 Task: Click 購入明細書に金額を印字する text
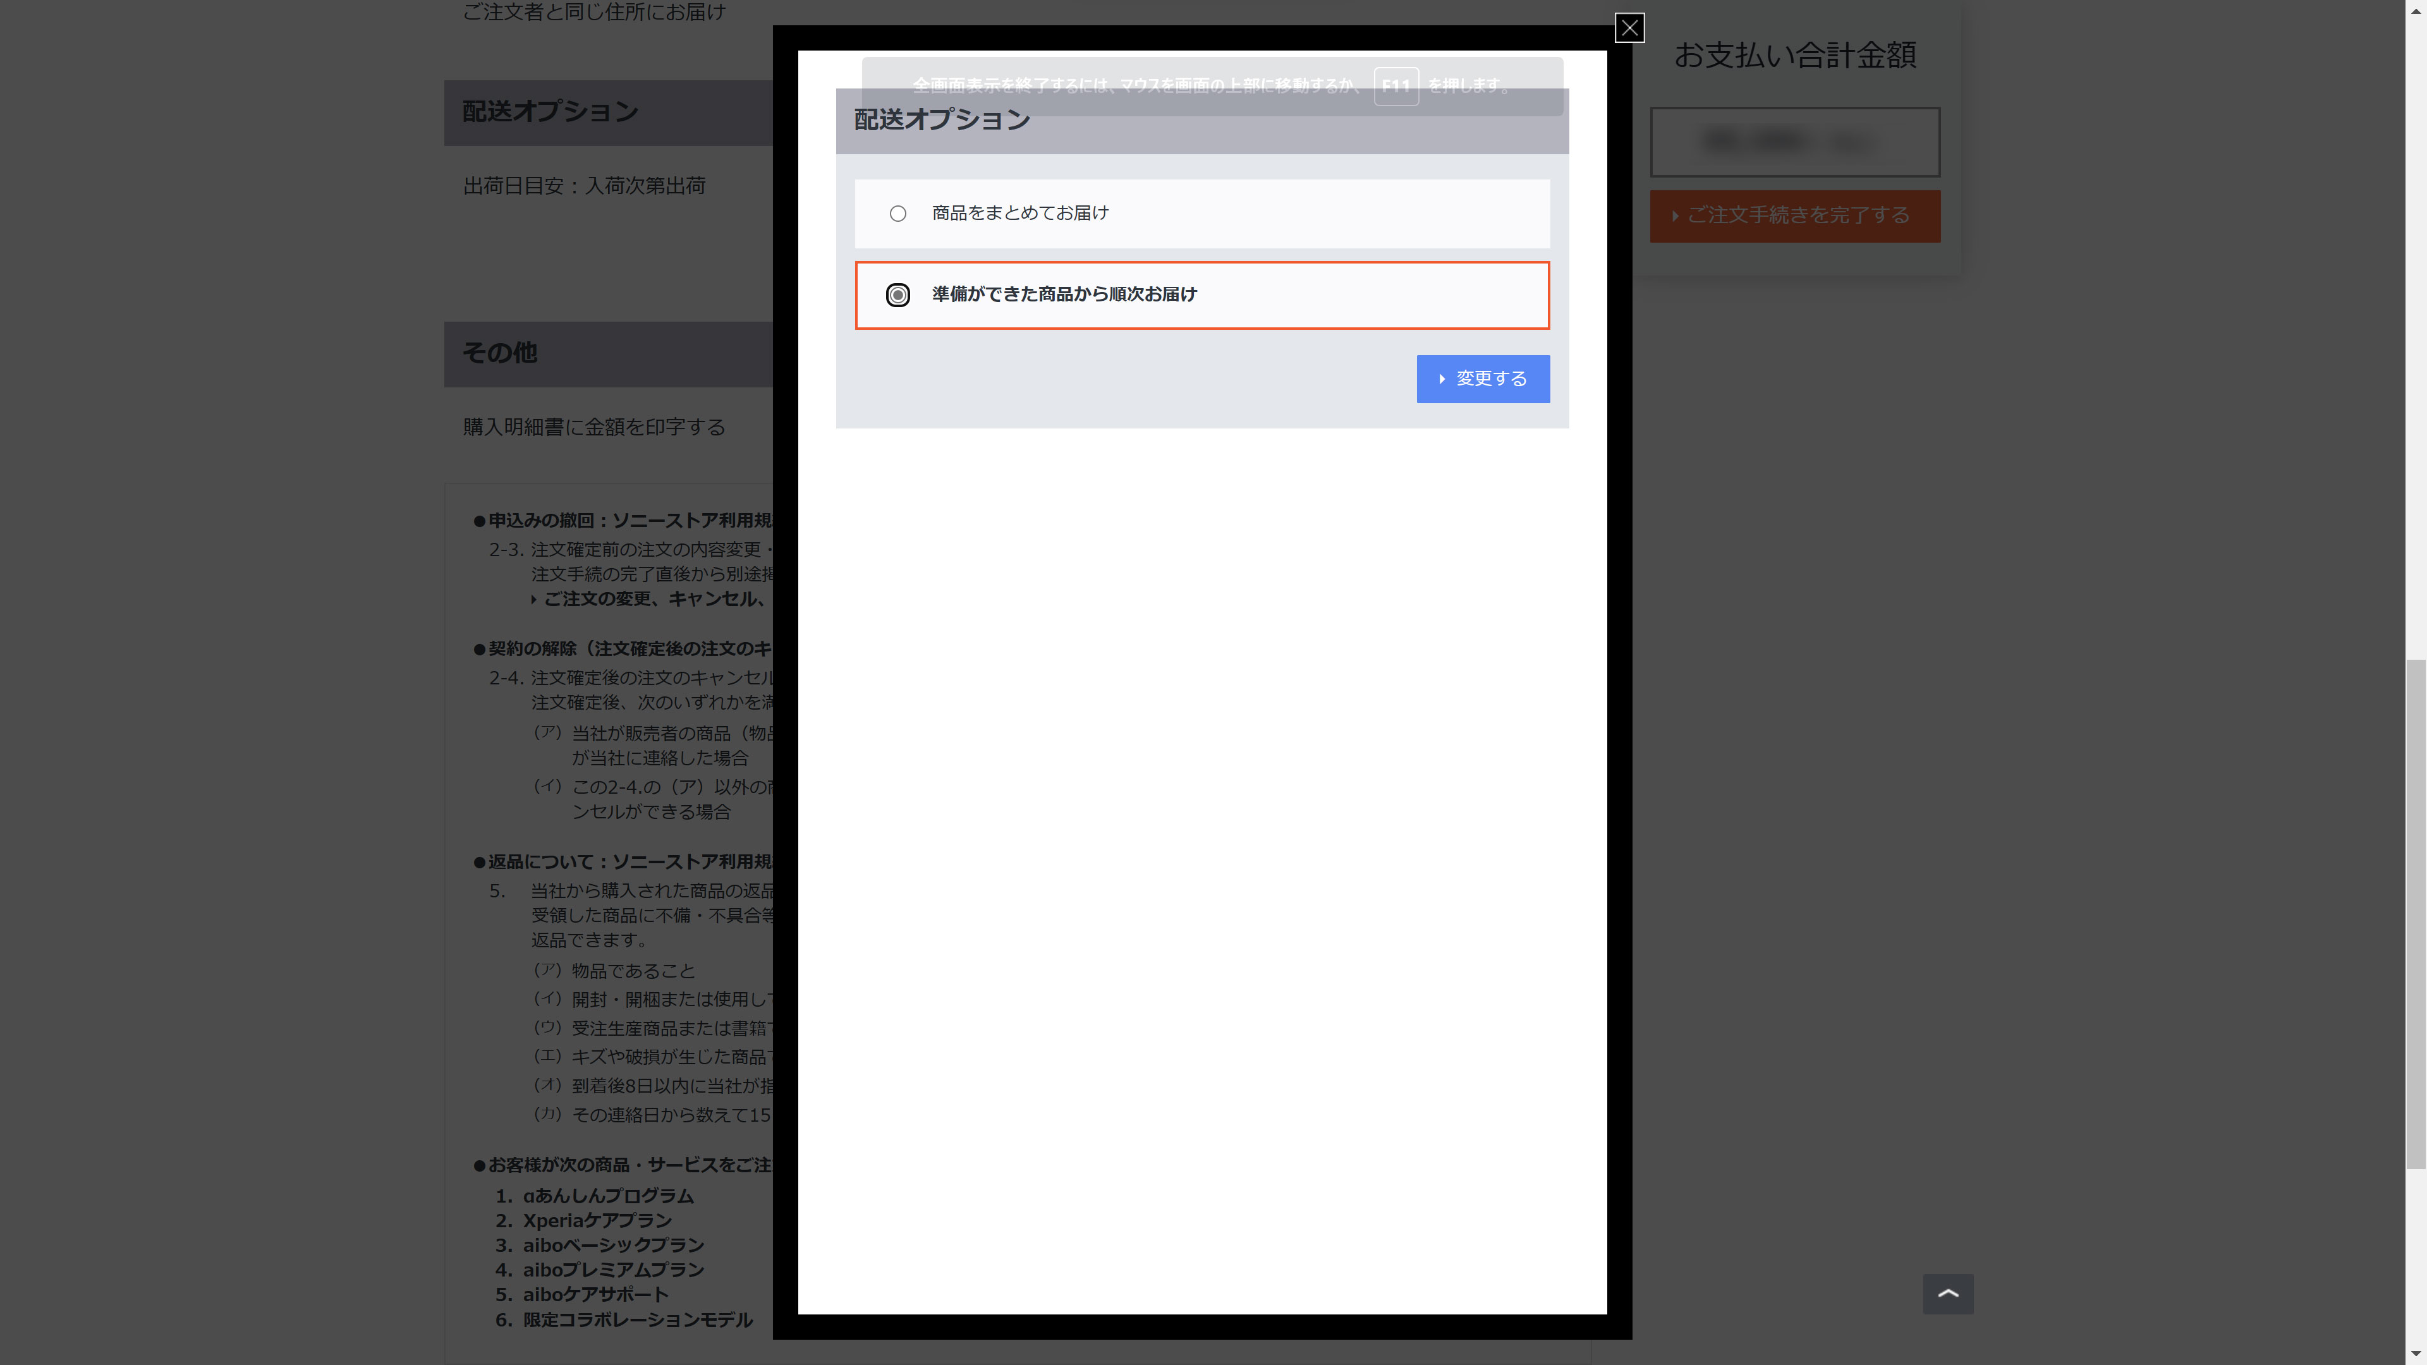[x=595, y=427]
